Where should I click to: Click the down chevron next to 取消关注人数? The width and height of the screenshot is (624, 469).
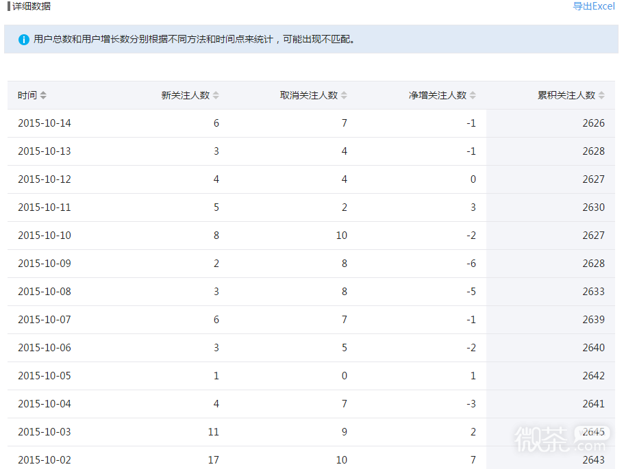pos(345,98)
